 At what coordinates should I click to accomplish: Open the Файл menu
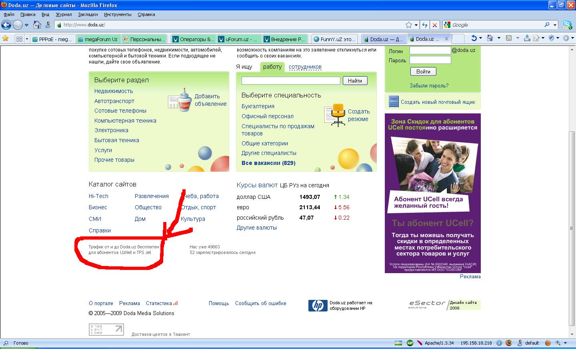tap(9, 14)
